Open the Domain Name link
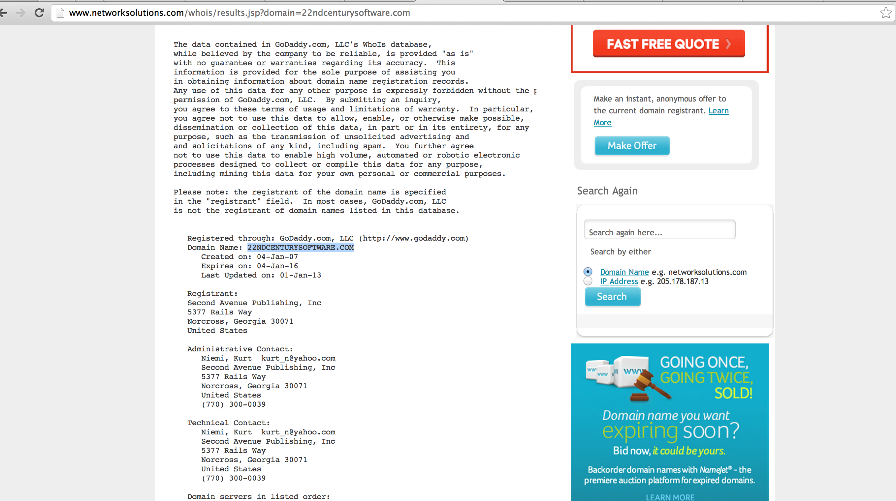 coord(624,272)
